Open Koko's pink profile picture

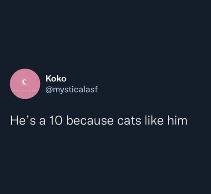point(25,85)
